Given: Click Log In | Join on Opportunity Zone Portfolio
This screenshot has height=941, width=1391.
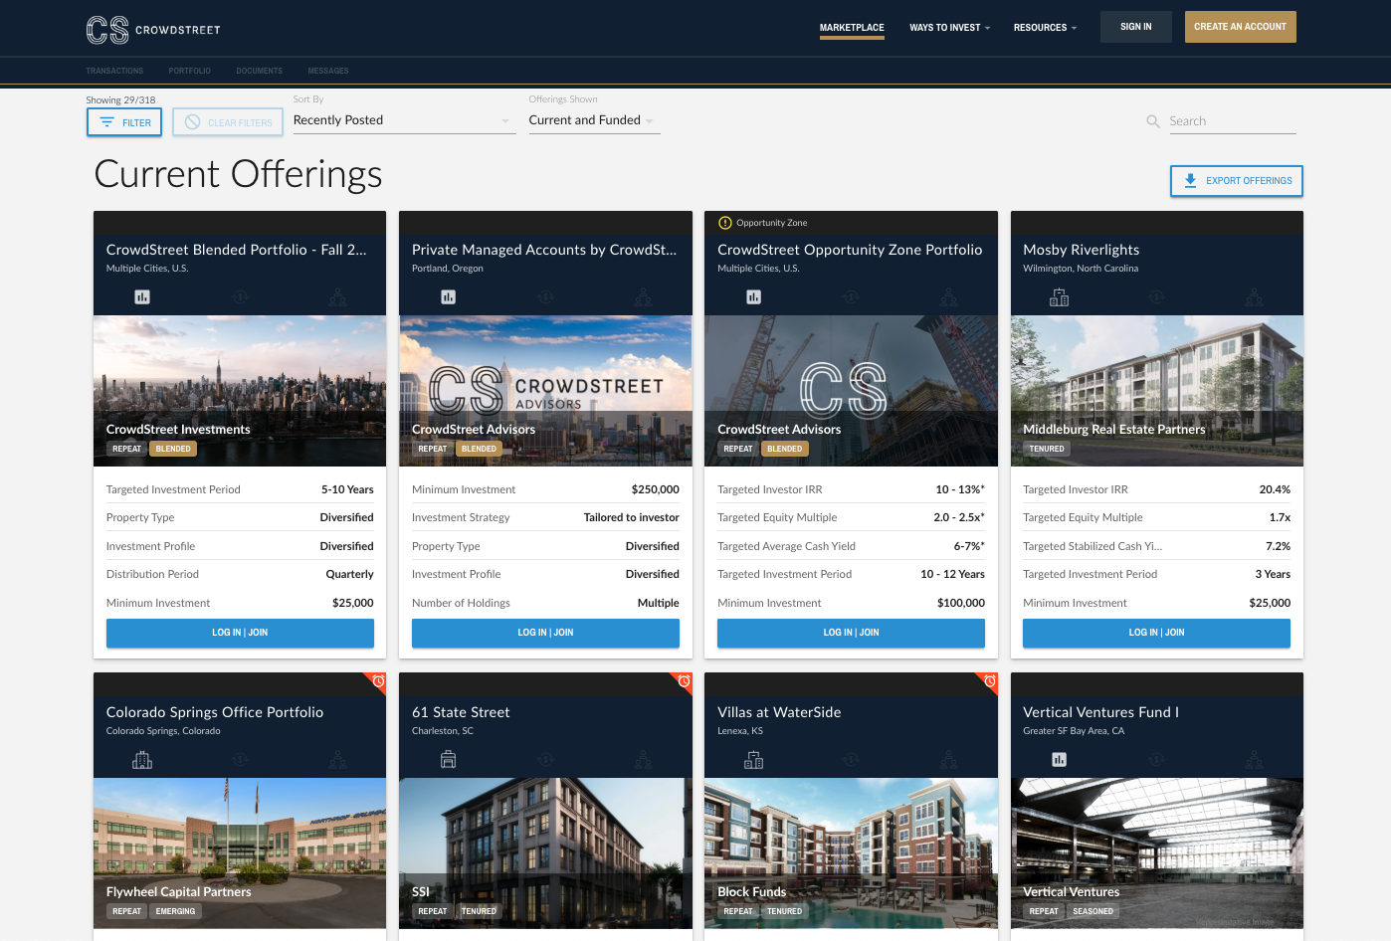Looking at the screenshot, I should (851, 633).
